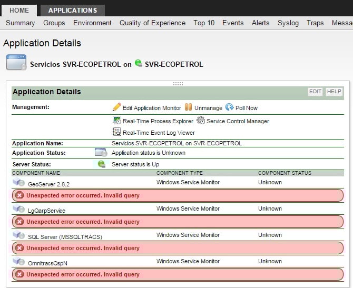Click the Unmanage pause icon
The image size is (353, 288).
[188, 107]
